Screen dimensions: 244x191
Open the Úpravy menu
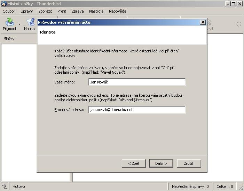[26, 11]
